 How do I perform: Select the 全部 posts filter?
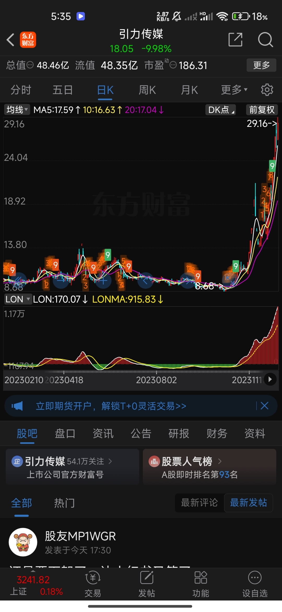point(21,503)
